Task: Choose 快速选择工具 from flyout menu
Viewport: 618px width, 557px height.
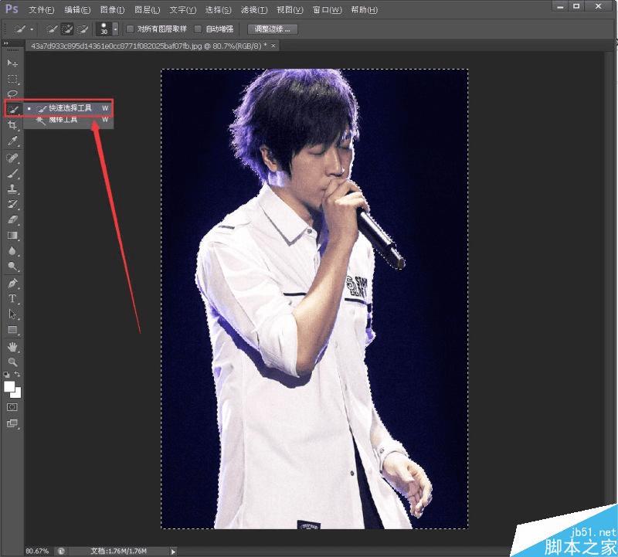Action: click(69, 108)
